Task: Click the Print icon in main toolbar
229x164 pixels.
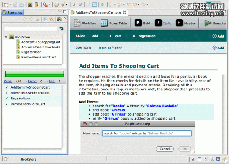Action: pyautogui.click(x=21, y=4)
